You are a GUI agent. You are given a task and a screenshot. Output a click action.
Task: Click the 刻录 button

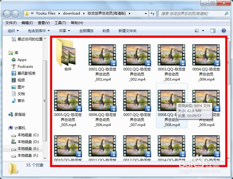click(106, 31)
